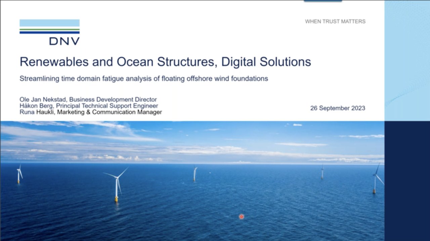The image size is (430, 241).
Task: Select the "Renewables and Ocean Structures, Digital Solutions" title
Action: click(165, 62)
